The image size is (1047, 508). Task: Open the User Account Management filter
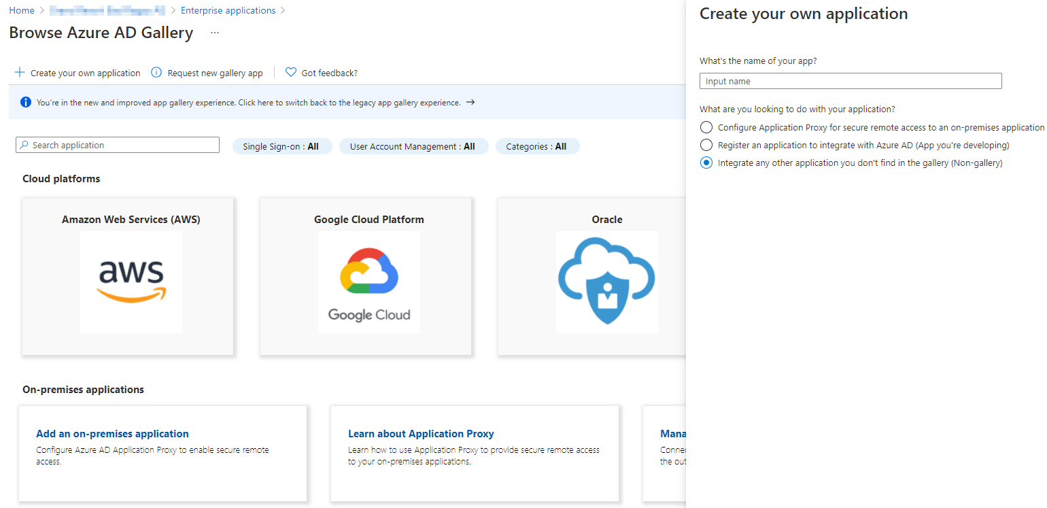coord(413,146)
